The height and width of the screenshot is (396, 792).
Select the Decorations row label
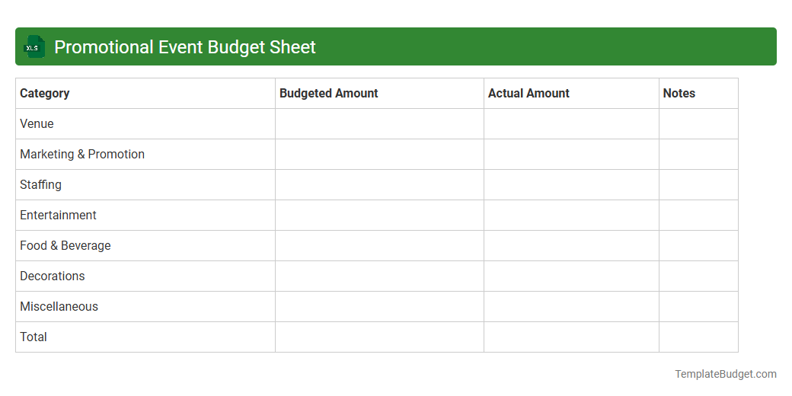(x=53, y=276)
